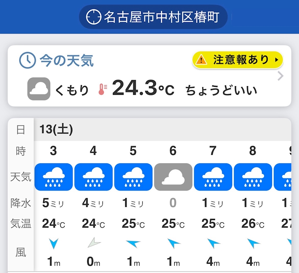Select the rain icon at 4 o'clock
Screen dimensions: 299x273
[93, 177]
